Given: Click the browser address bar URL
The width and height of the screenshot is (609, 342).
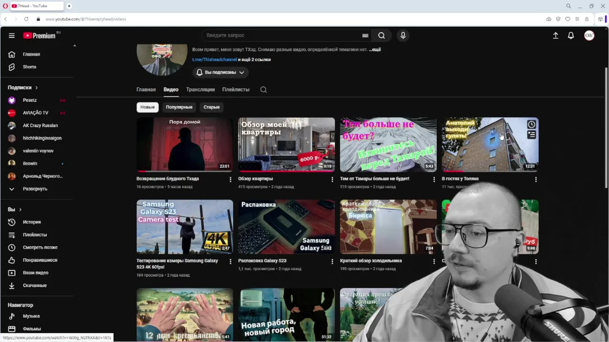Looking at the screenshot, I should coord(86,19).
